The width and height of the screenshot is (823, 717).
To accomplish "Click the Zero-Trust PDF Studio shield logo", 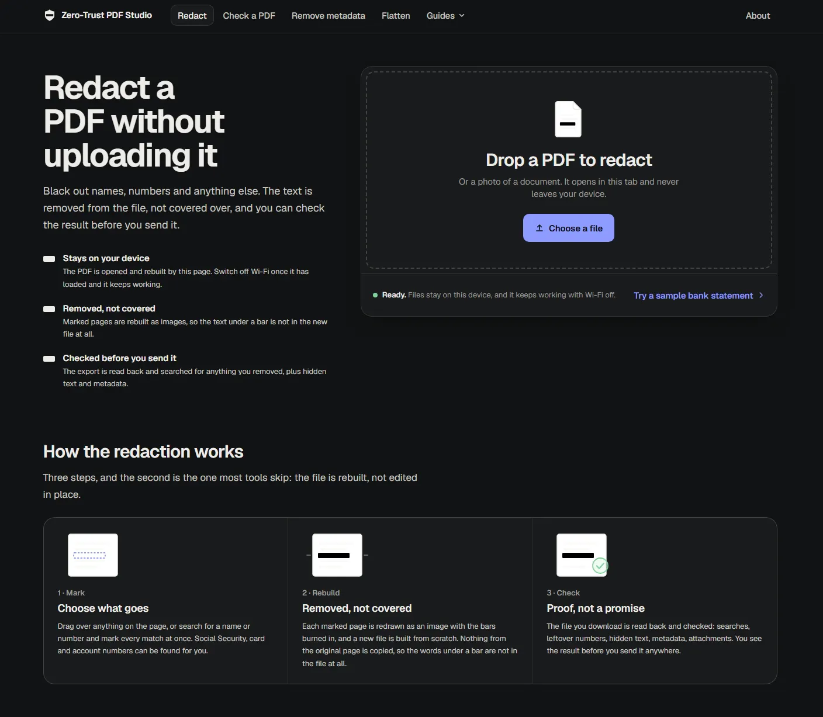I will (50, 15).
